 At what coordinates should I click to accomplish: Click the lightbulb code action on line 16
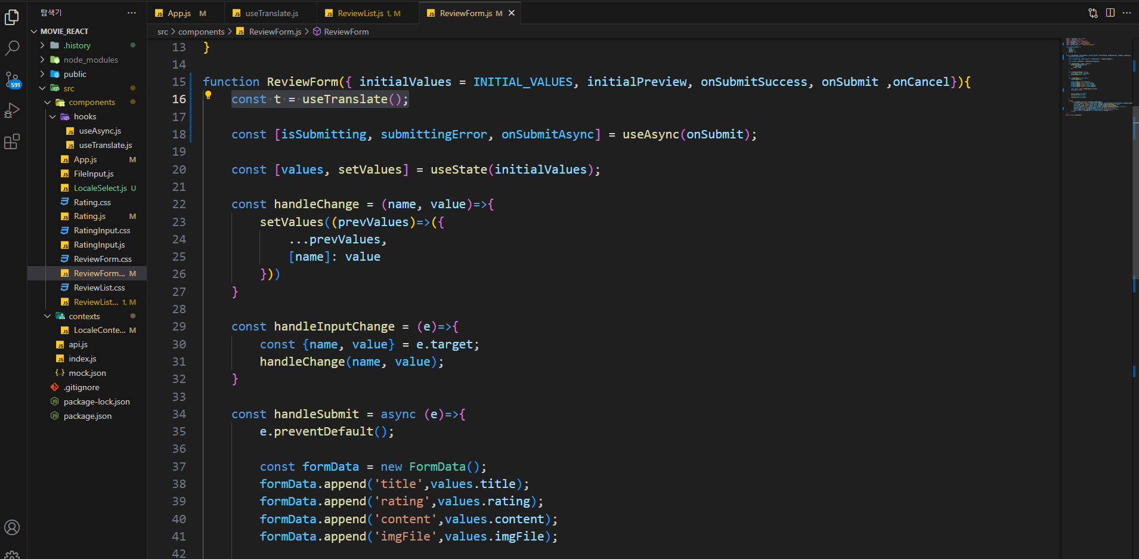click(208, 95)
